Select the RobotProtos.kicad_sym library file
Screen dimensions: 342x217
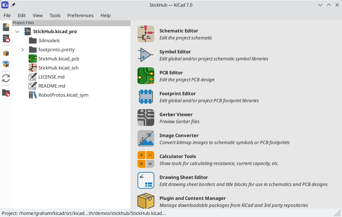63,95
